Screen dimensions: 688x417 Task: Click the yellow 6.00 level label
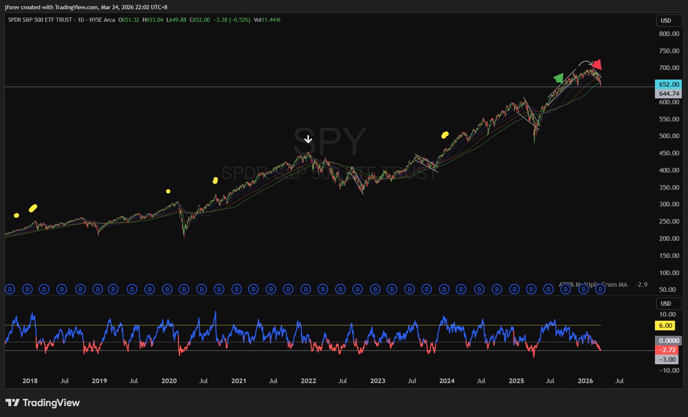coord(665,325)
